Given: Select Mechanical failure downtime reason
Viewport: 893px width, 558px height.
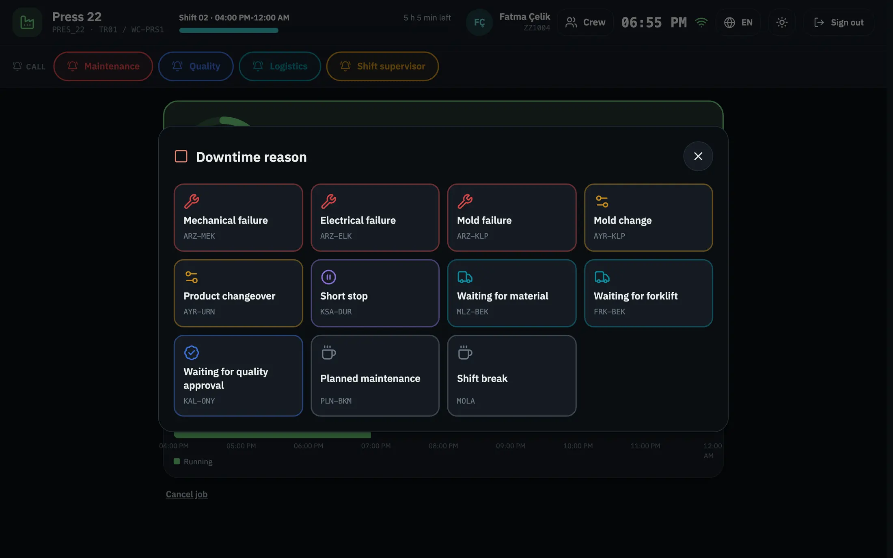Looking at the screenshot, I should click(x=238, y=218).
